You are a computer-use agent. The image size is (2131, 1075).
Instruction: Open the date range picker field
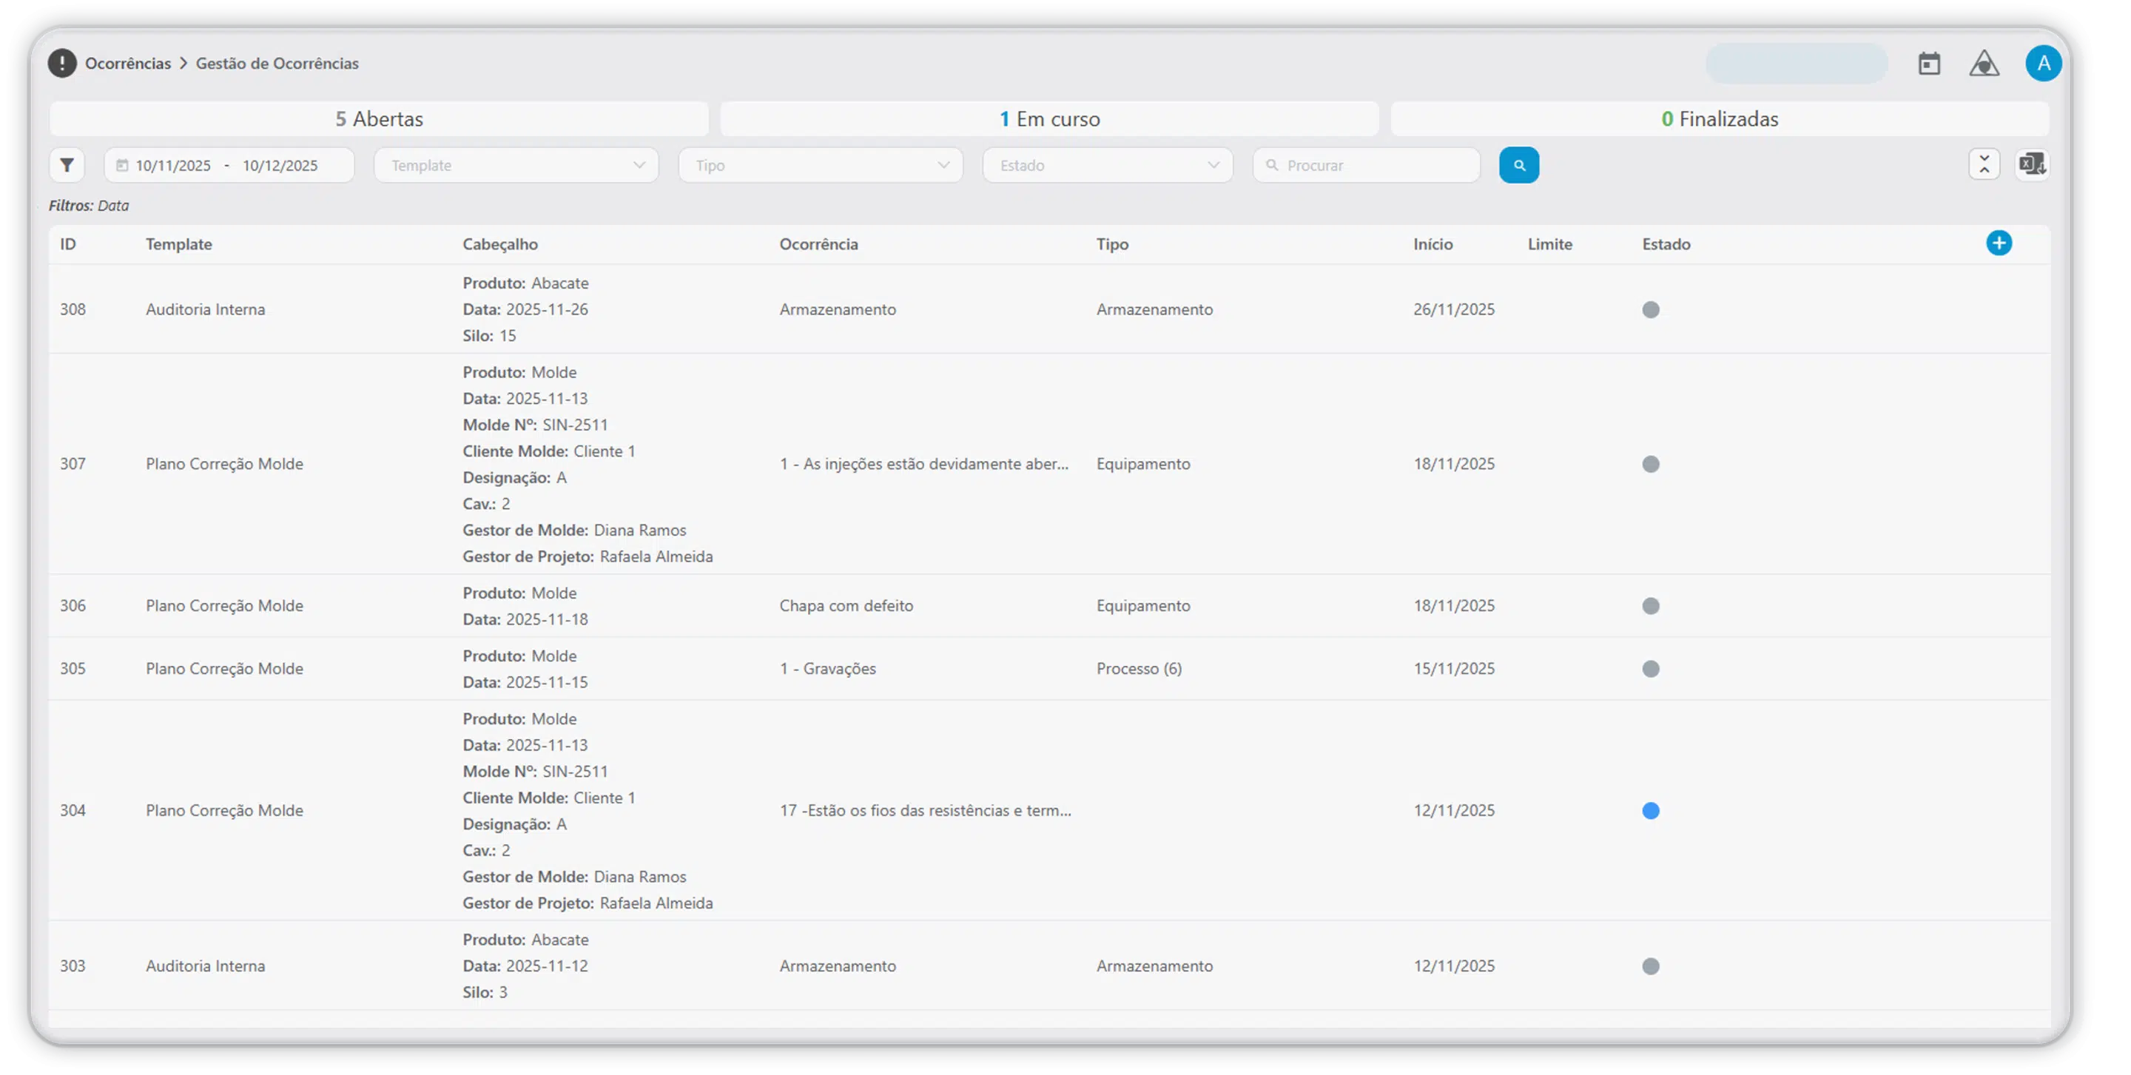click(x=229, y=166)
